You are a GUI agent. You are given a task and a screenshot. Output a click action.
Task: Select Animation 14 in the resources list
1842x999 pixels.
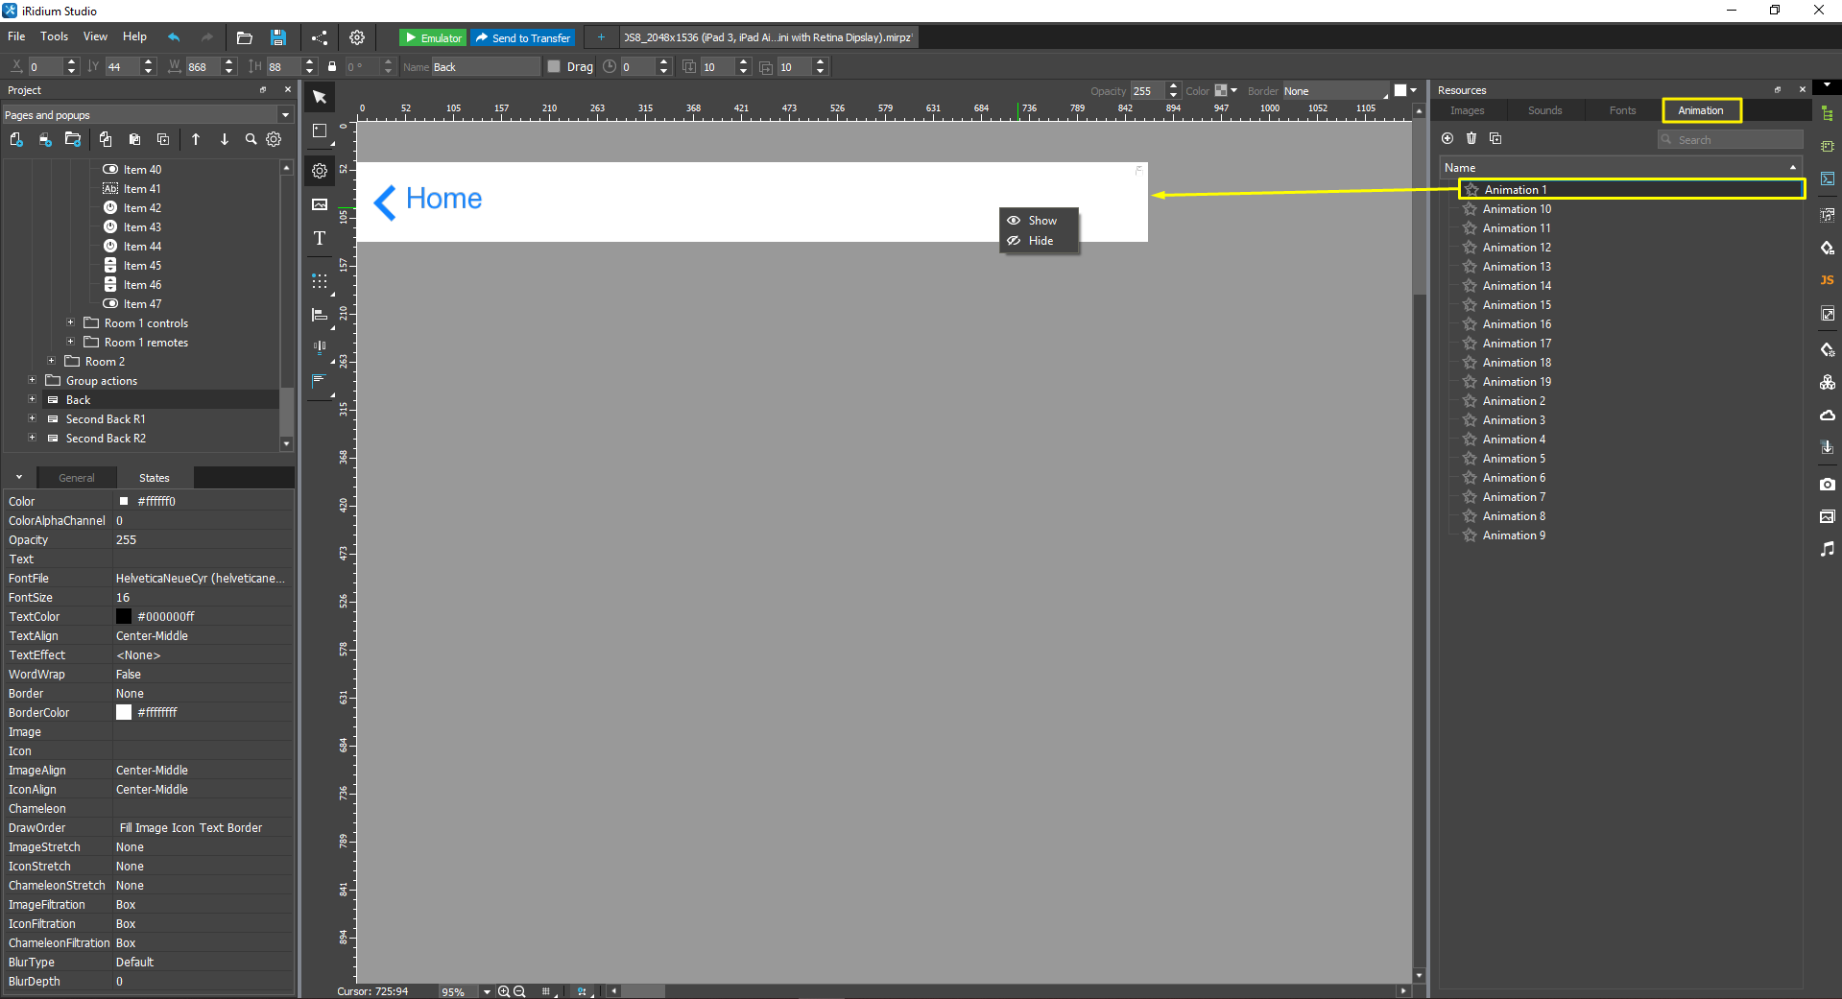coord(1515,285)
